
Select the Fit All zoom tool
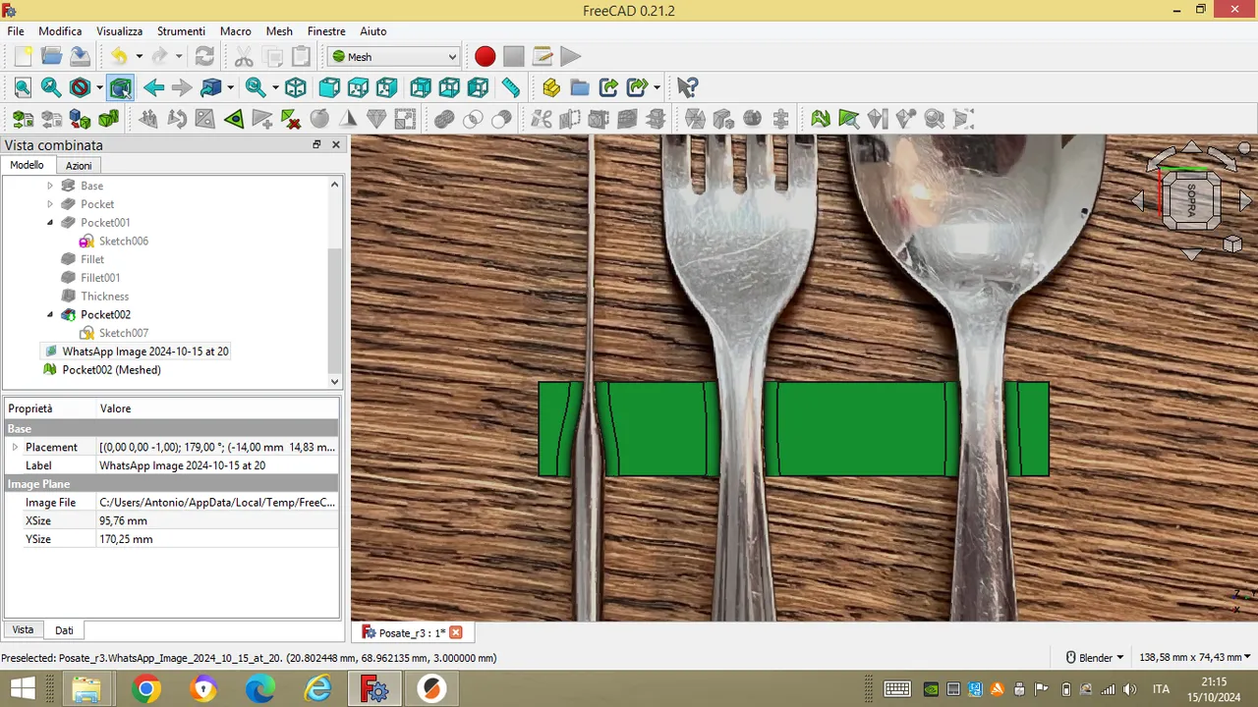coord(22,87)
